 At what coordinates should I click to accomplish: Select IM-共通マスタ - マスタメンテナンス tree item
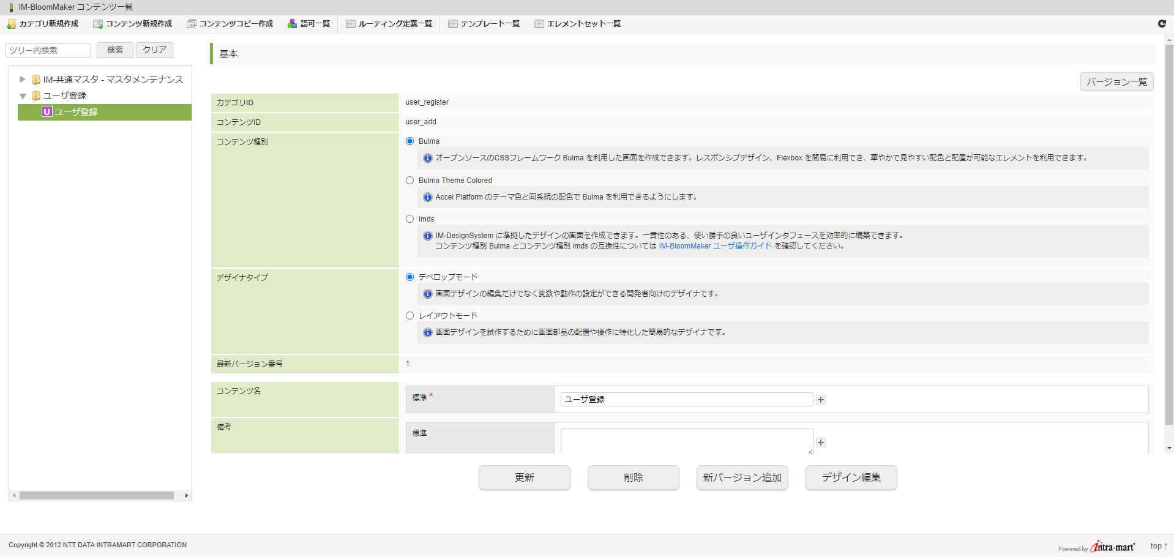113,80
